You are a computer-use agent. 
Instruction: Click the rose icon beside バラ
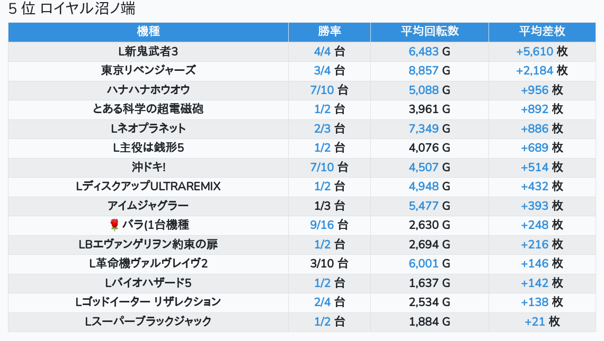pos(114,225)
